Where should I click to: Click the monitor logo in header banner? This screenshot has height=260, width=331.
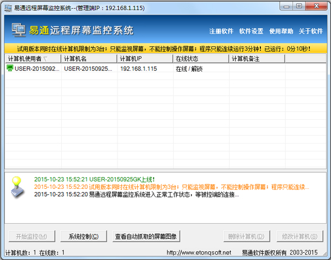tap(19, 30)
